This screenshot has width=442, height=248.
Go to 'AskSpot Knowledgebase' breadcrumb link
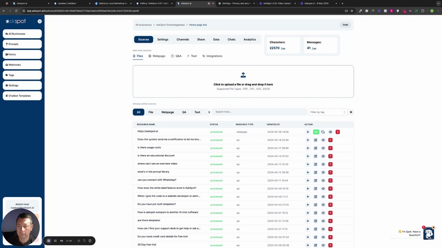(170, 25)
